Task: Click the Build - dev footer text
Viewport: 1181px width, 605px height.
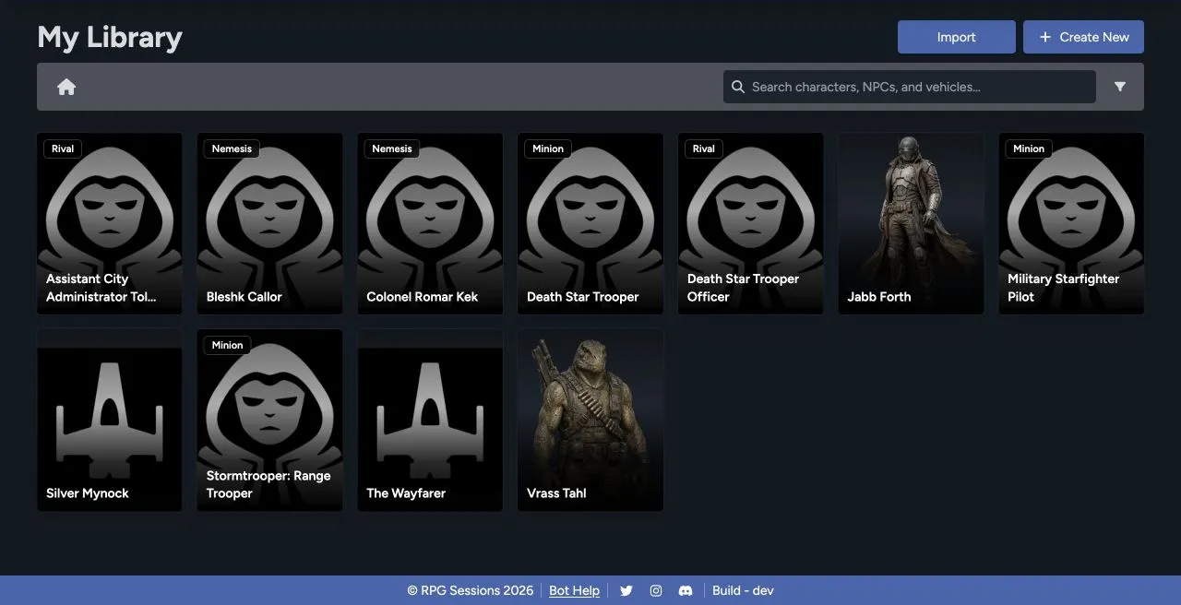Action: click(x=743, y=590)
